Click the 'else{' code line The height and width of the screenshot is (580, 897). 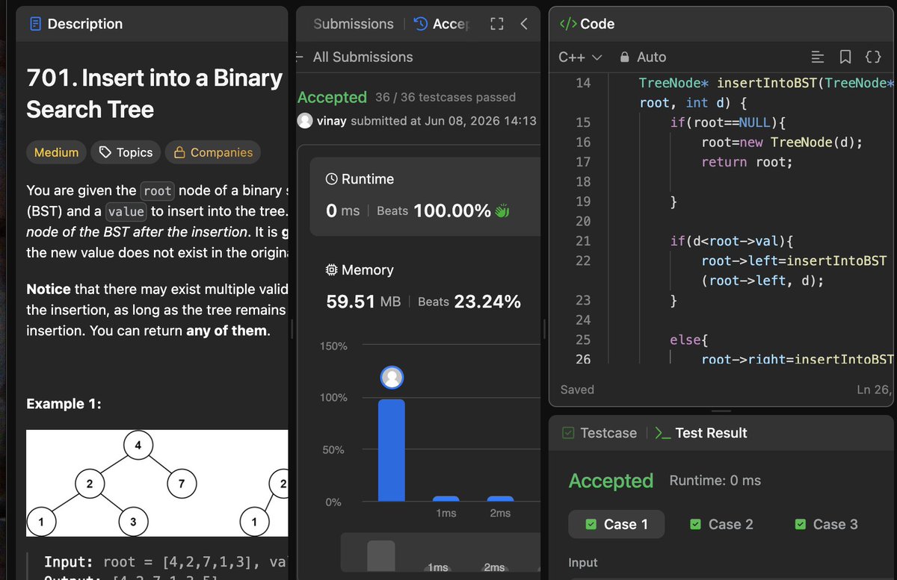[x=688, y=340]
